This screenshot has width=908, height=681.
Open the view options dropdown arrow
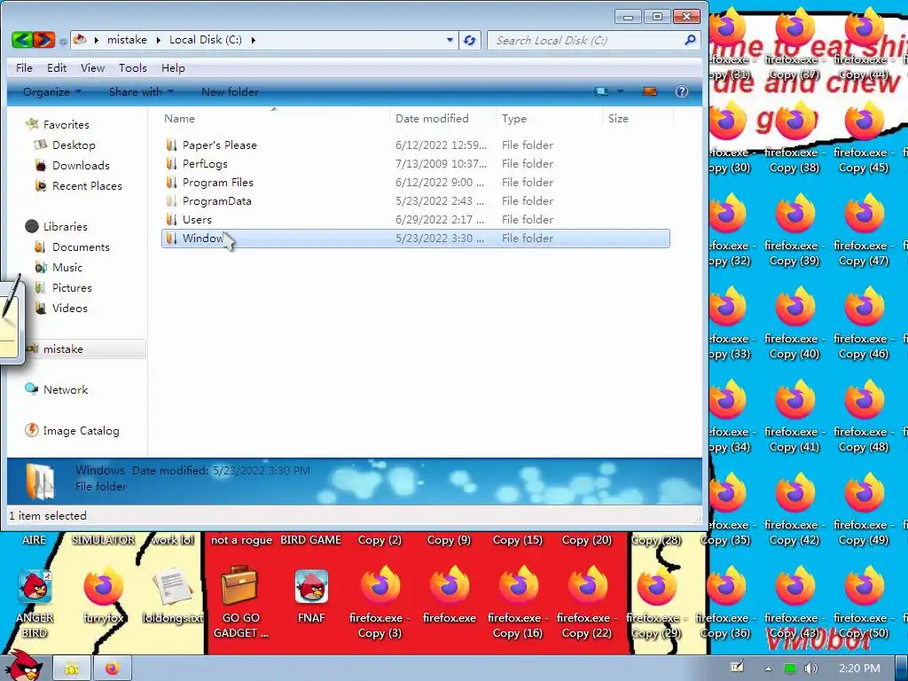620,91
